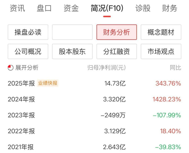Click the red pie chart icon

tap(10, 68)
